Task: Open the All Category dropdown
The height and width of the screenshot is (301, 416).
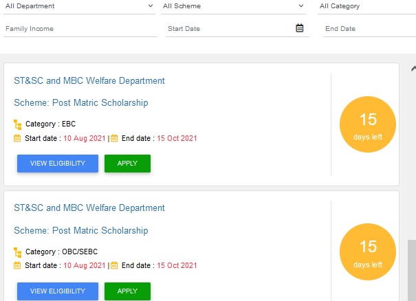Action: click(x=366, y=6)
